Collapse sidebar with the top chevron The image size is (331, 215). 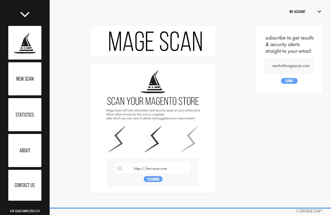(25, 14)
